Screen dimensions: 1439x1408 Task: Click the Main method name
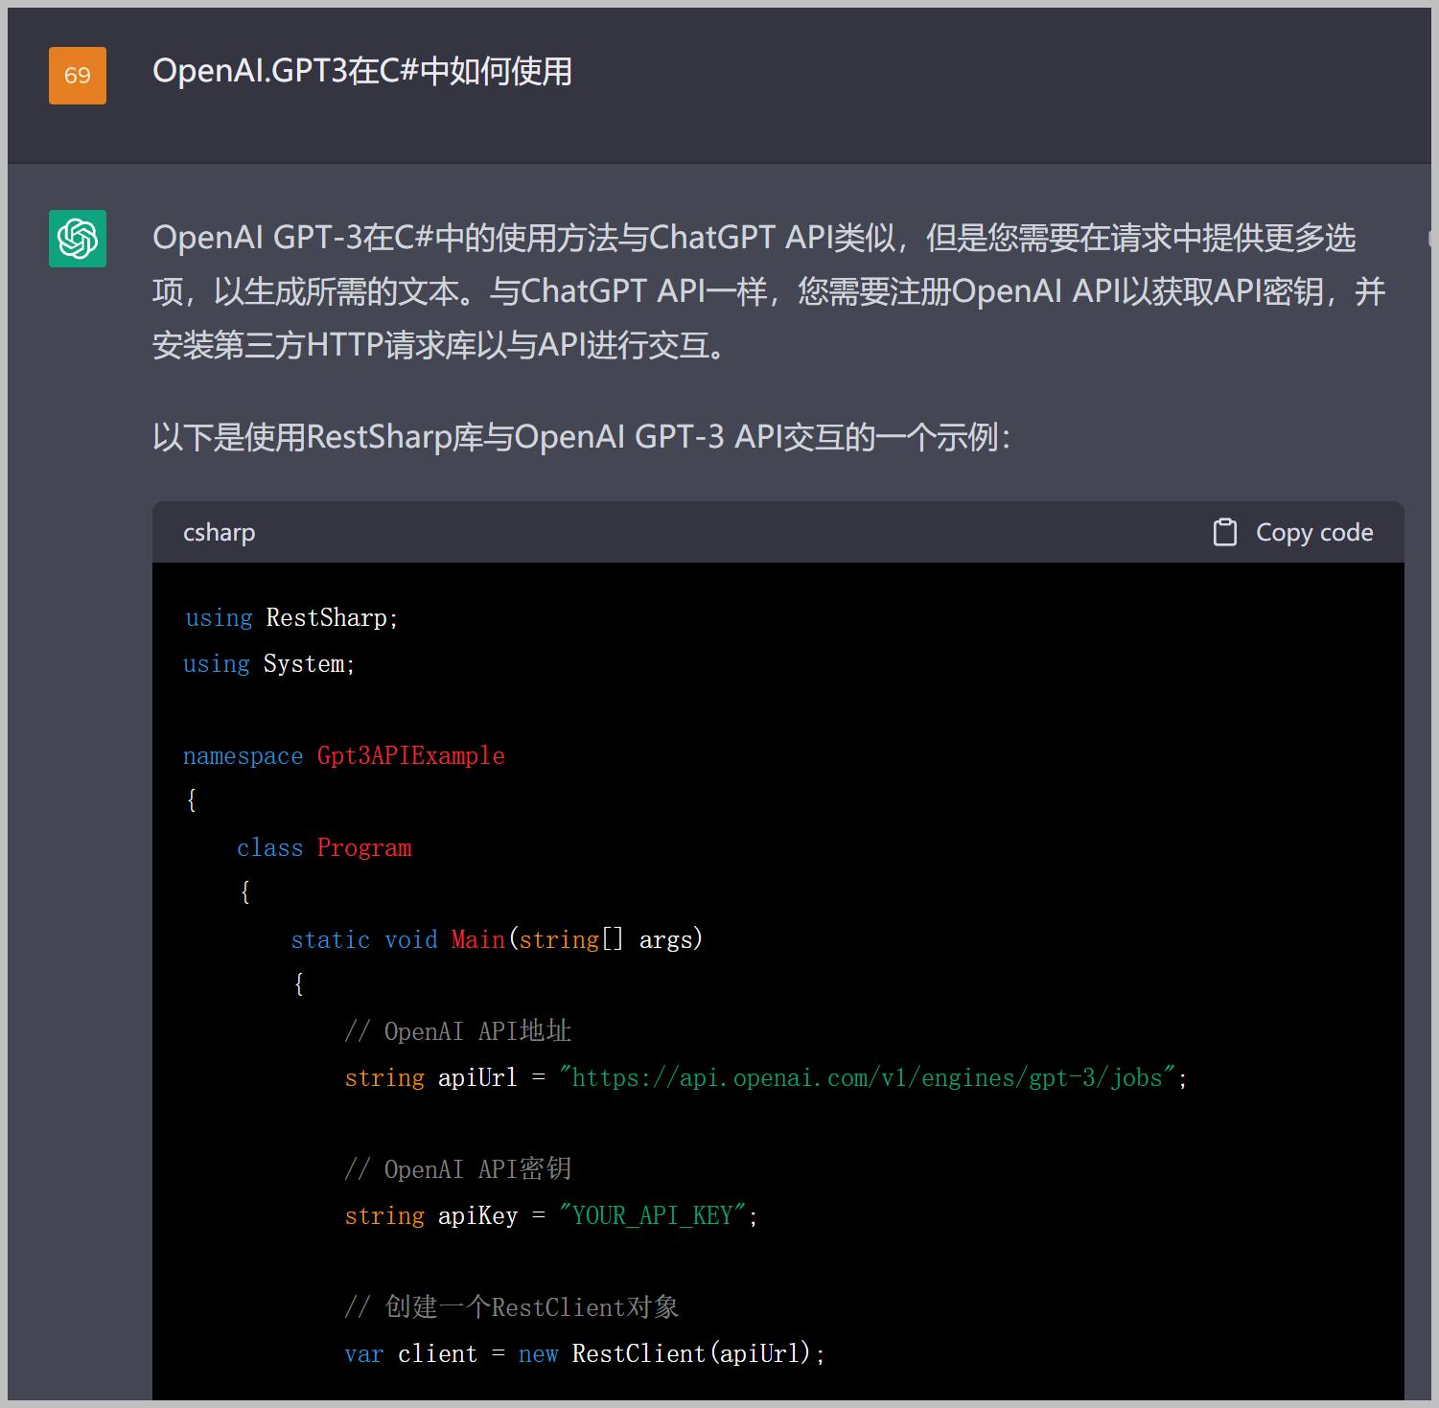[x=476, y=939]
